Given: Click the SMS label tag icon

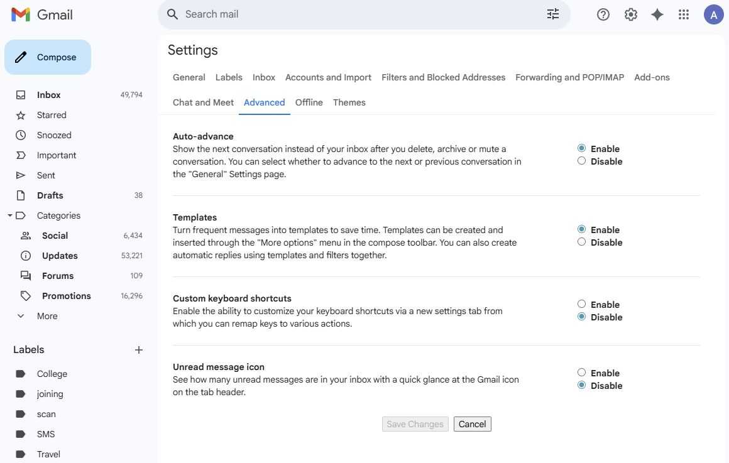Looking at the screenshot, I should (x=21, y=434).
